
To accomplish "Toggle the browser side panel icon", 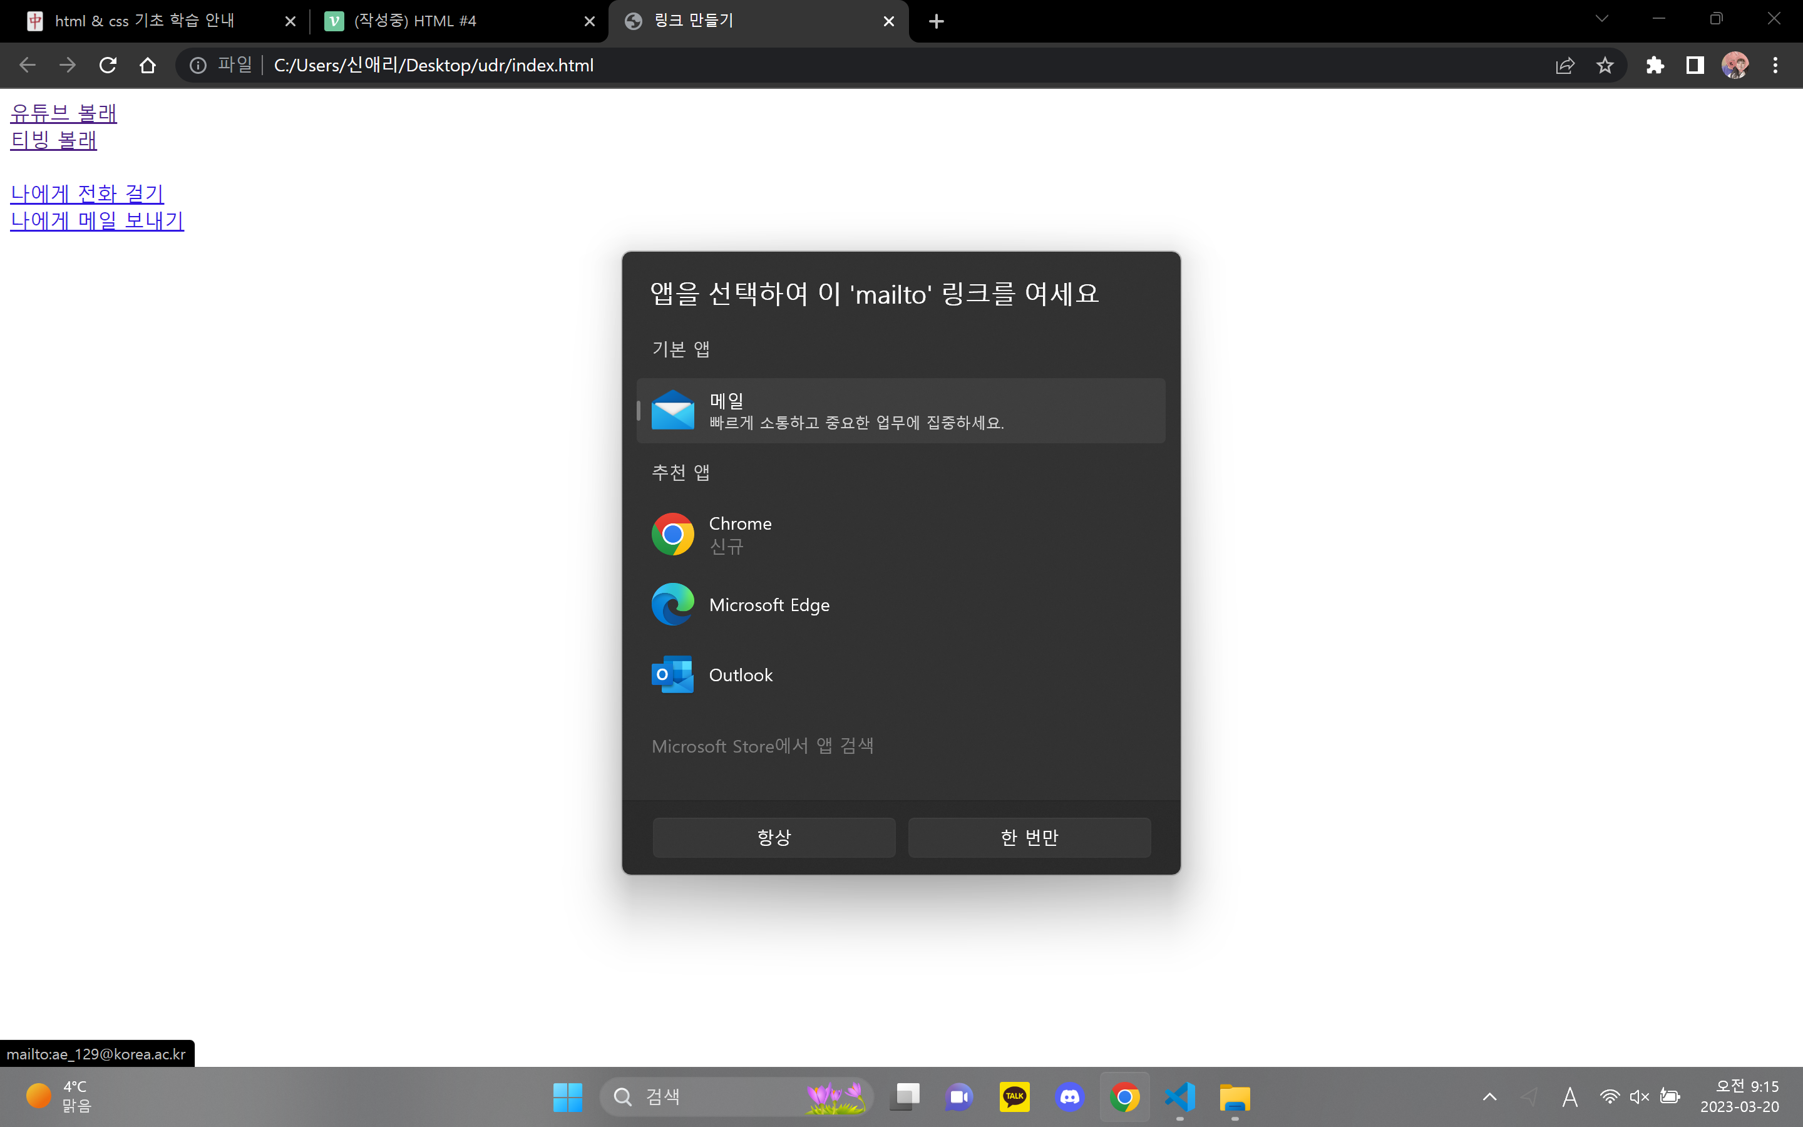I will click(1695, 66).
